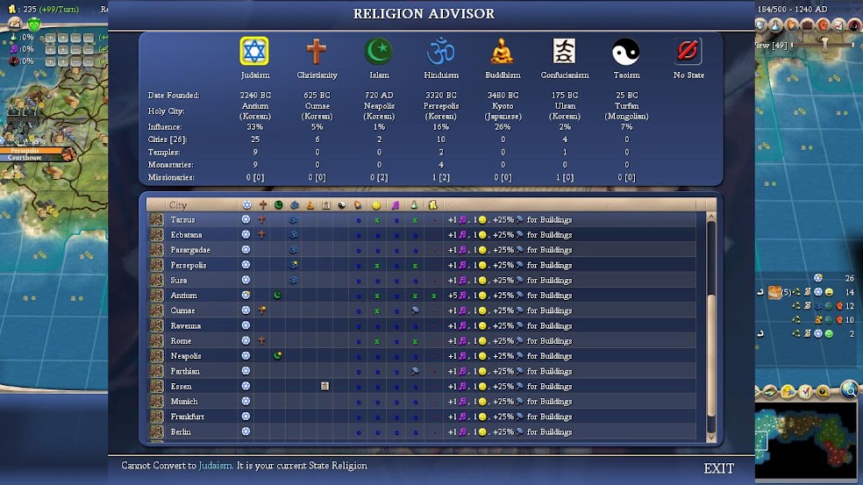Select the Rome city row
The height and width of the screenshot is (485, 863).
(423, 341)
